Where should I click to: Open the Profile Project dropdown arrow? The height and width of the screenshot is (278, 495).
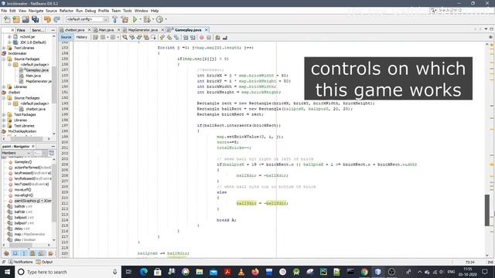pyautogui.click(x=166, y=19)
